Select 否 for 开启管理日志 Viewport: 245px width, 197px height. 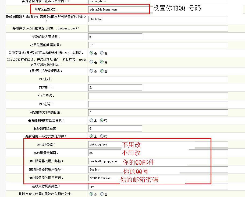[x=102, y=71]
